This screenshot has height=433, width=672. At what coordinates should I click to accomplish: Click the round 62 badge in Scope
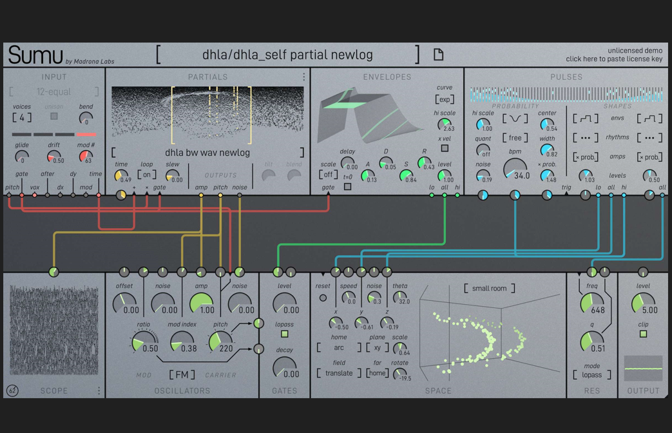(x=12, y=390)
